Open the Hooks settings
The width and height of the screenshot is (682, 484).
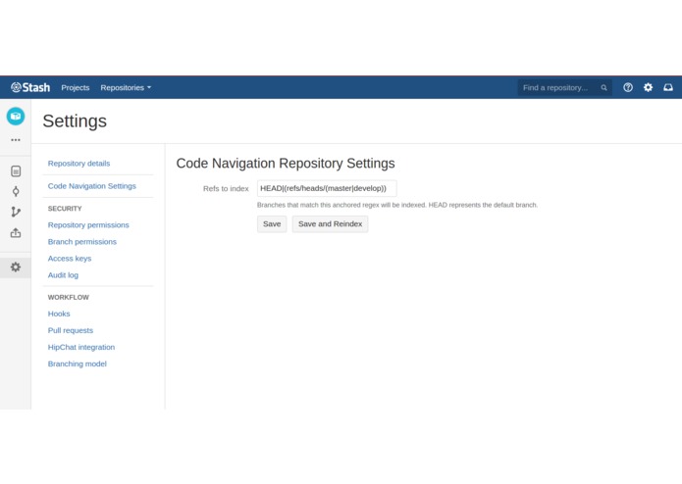59,314
